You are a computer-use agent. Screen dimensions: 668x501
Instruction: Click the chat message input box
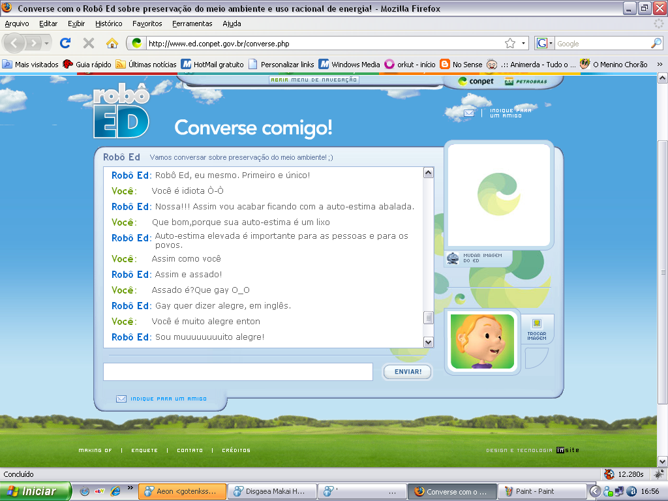point(238,371)
